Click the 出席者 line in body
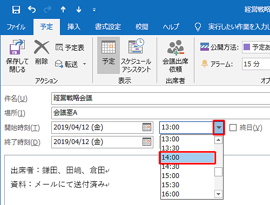270x205 pixels. 60,170
